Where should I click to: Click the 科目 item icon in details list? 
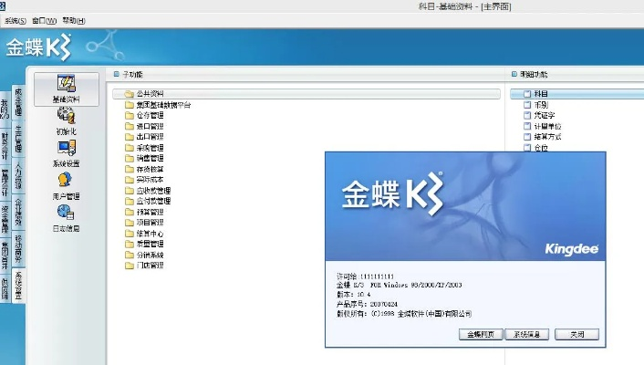point(527,94)
